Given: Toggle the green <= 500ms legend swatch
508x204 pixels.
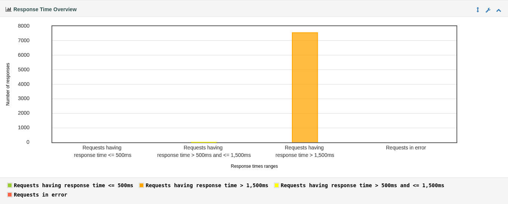Looking at the screenshot, I should 10,185.
